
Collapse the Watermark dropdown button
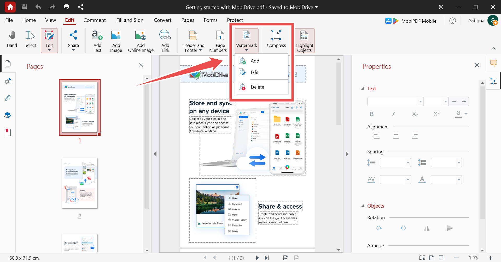(247, 41)
